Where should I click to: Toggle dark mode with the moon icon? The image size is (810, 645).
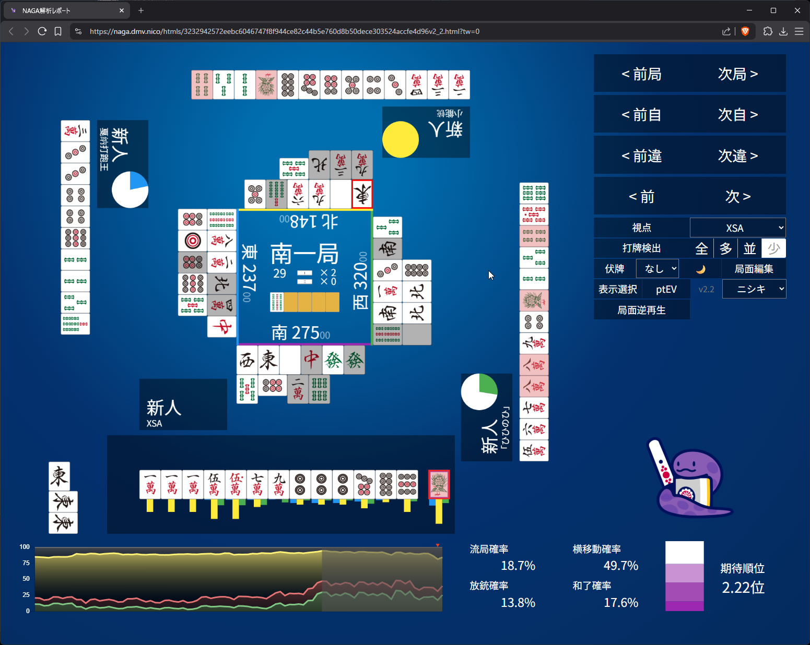click(x=700, y=269)
